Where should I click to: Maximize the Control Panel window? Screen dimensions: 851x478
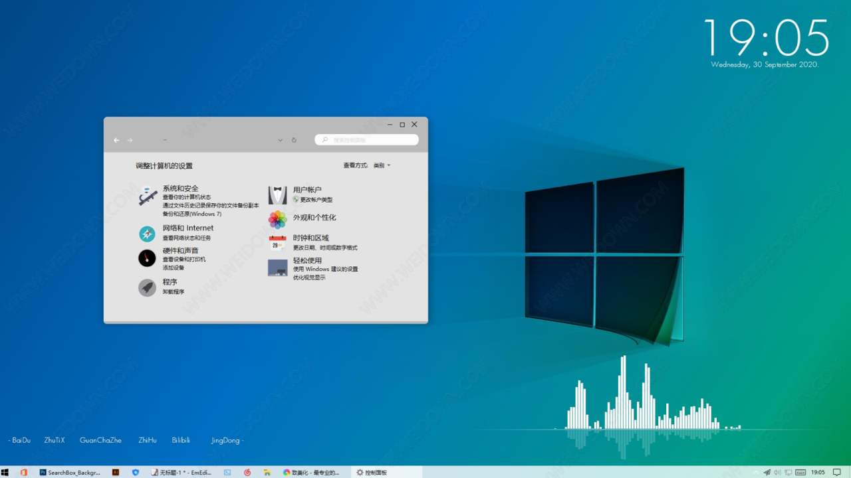tap(402, 125)
